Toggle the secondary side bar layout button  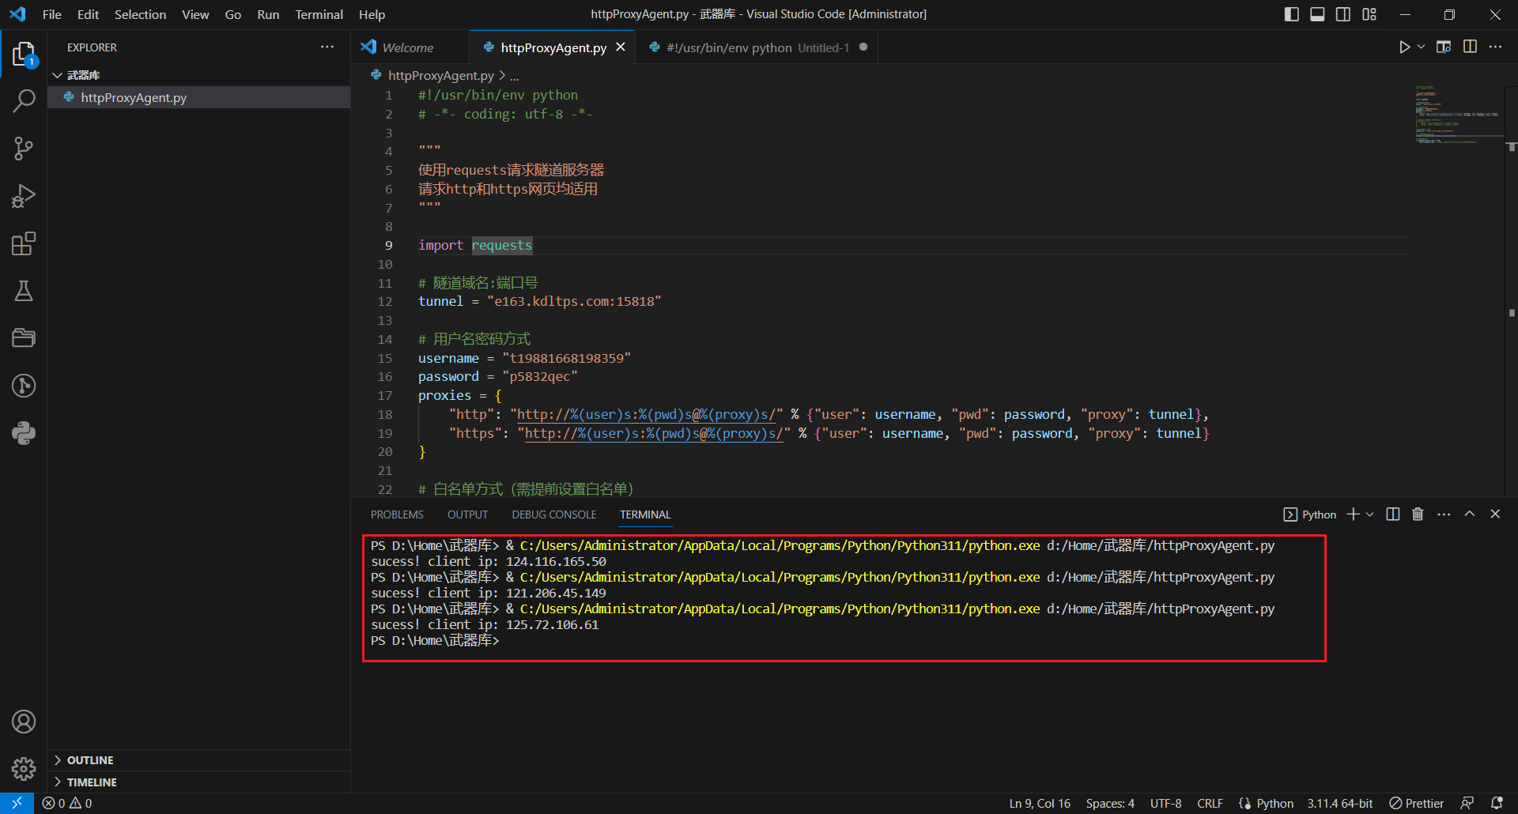pos(1343,14)
